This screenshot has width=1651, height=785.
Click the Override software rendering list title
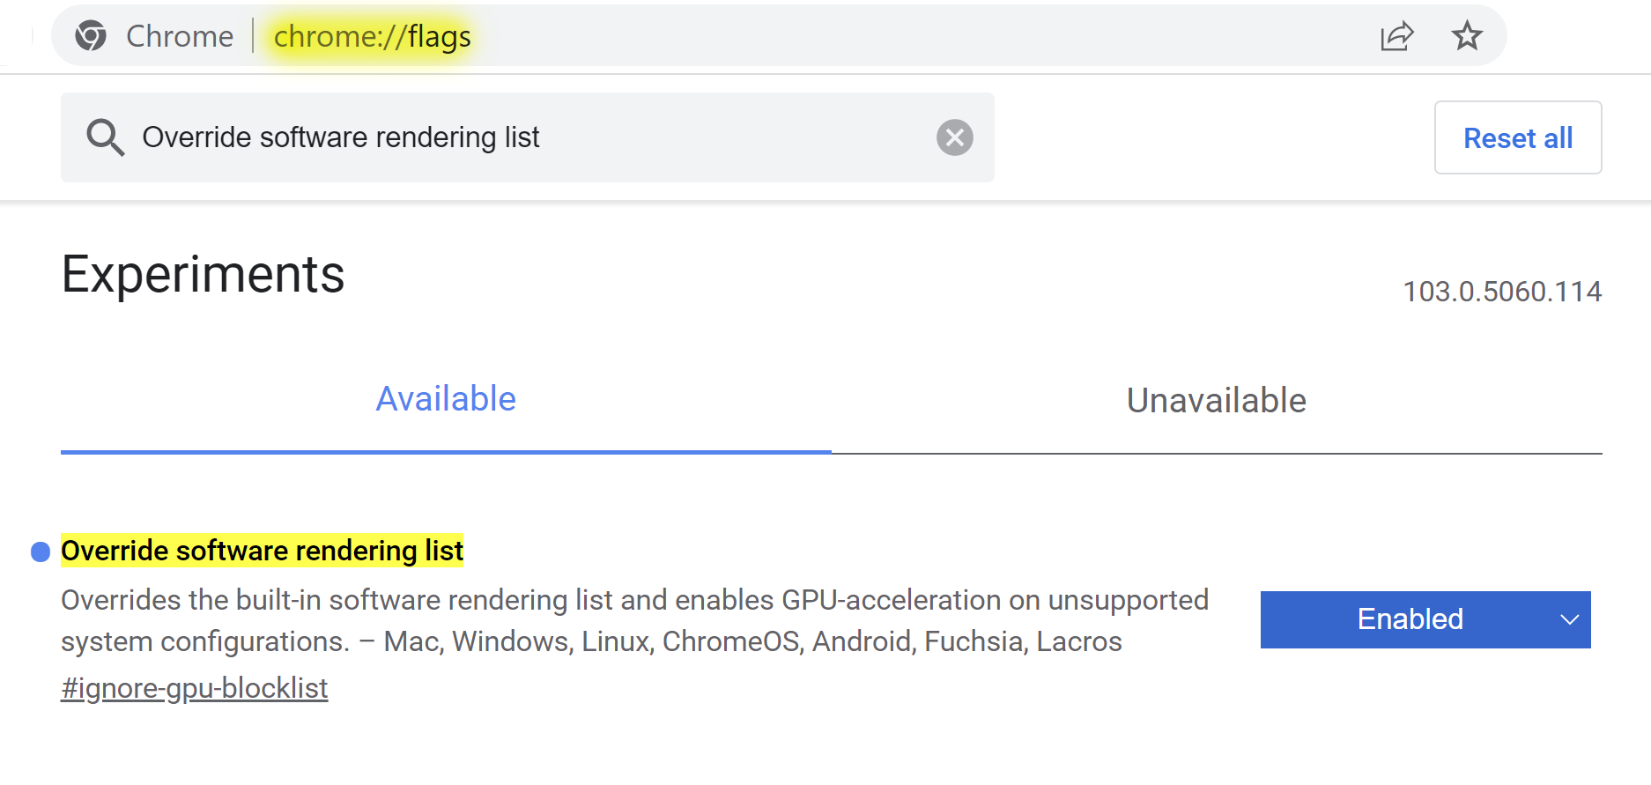(x=262, y=551)
